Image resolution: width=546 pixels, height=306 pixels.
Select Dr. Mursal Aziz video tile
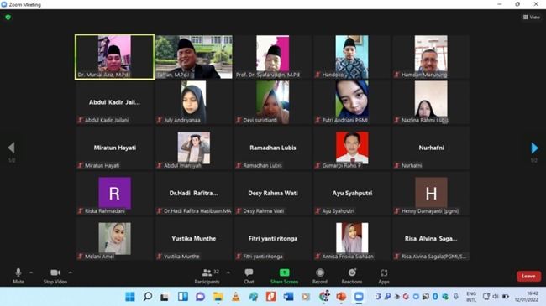pyautogui.click(x=114, y=57)
